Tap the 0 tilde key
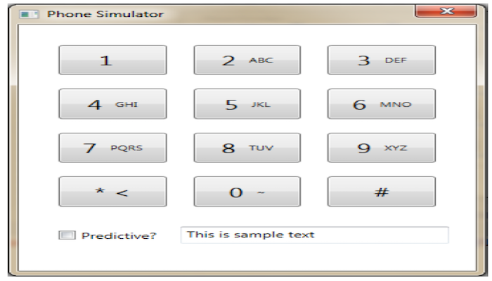Viewport: 492px width, 281px height. [247, 192]
